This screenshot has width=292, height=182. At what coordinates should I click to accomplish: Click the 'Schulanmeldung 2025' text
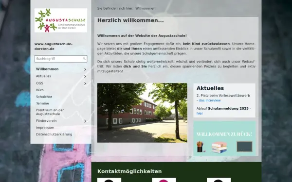228,108
